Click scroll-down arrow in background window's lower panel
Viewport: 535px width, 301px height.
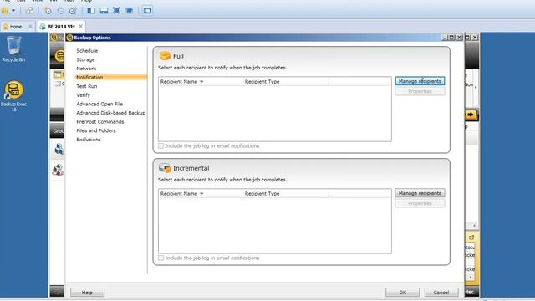[x=471, y=278]
